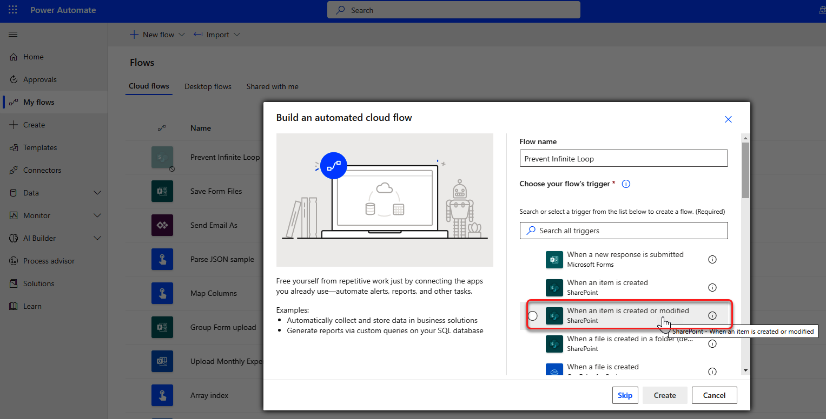Click the Approvals icon in sidebar
The width and height of the screenshot is (826, 419).
(14, 79)
